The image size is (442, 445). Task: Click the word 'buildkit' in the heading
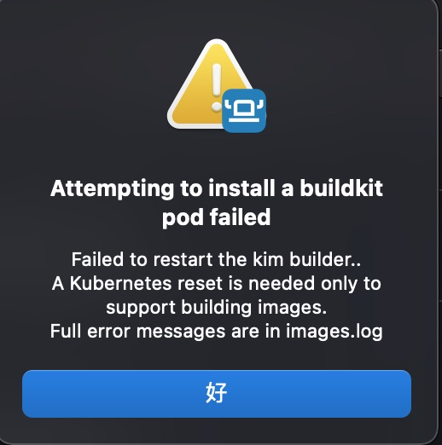tap(341, 188)
